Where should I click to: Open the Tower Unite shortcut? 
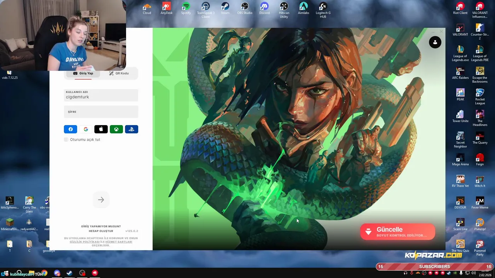click(460, 117)
